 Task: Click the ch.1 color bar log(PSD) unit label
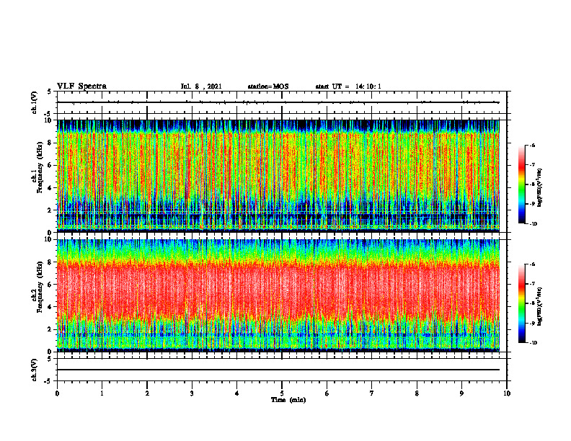540,187
